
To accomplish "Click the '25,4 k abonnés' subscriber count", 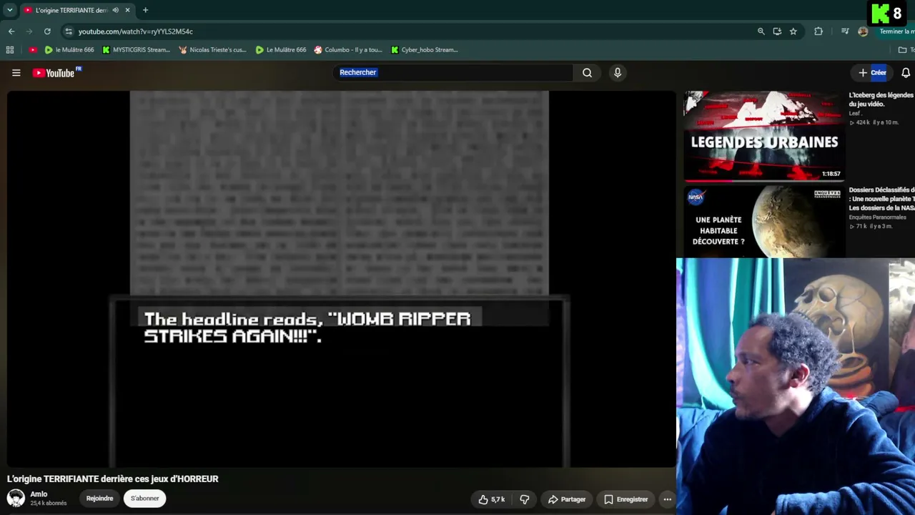I will pyautogui.click(x=48, y=504).
